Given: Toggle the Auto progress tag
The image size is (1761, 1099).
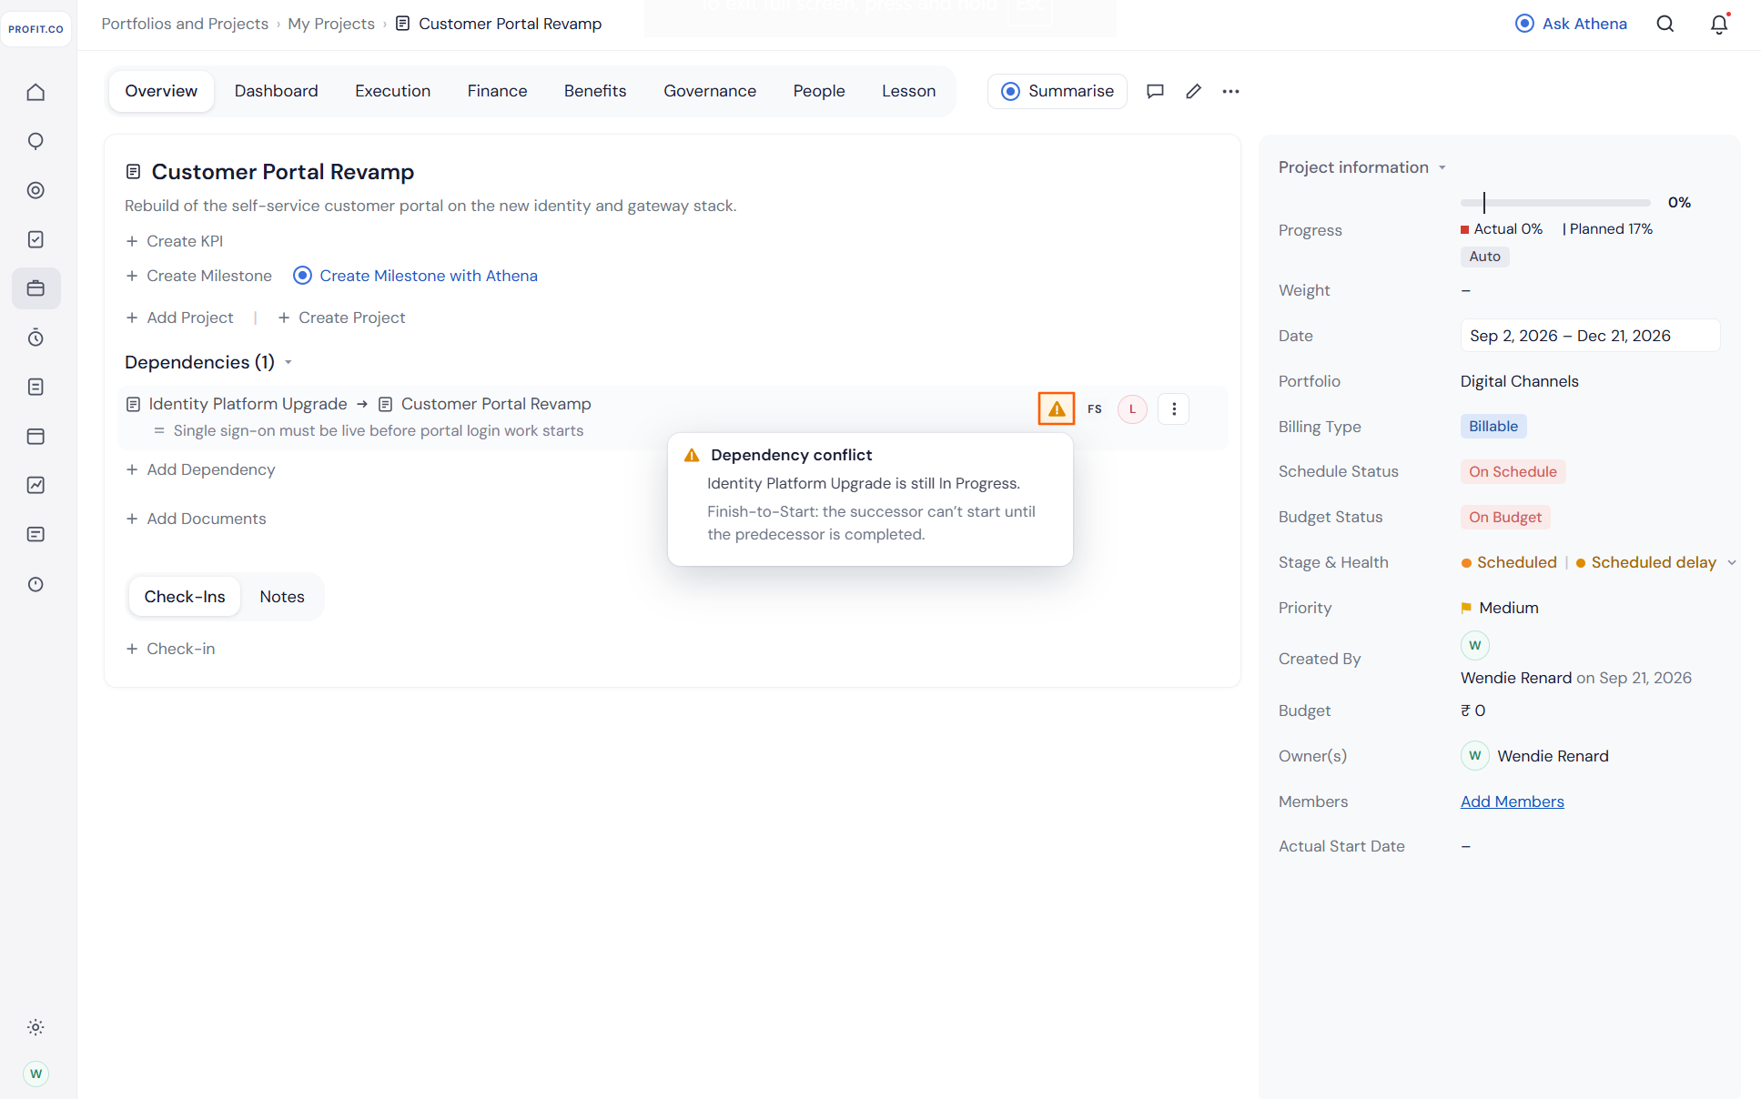Looking at the screenshot, I should coord(1484,257).
